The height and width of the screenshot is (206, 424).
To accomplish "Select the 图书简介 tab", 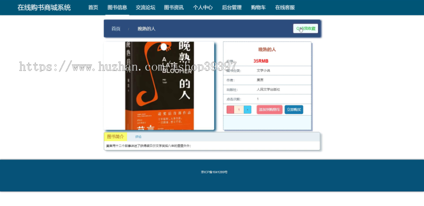I will [115, 137].
